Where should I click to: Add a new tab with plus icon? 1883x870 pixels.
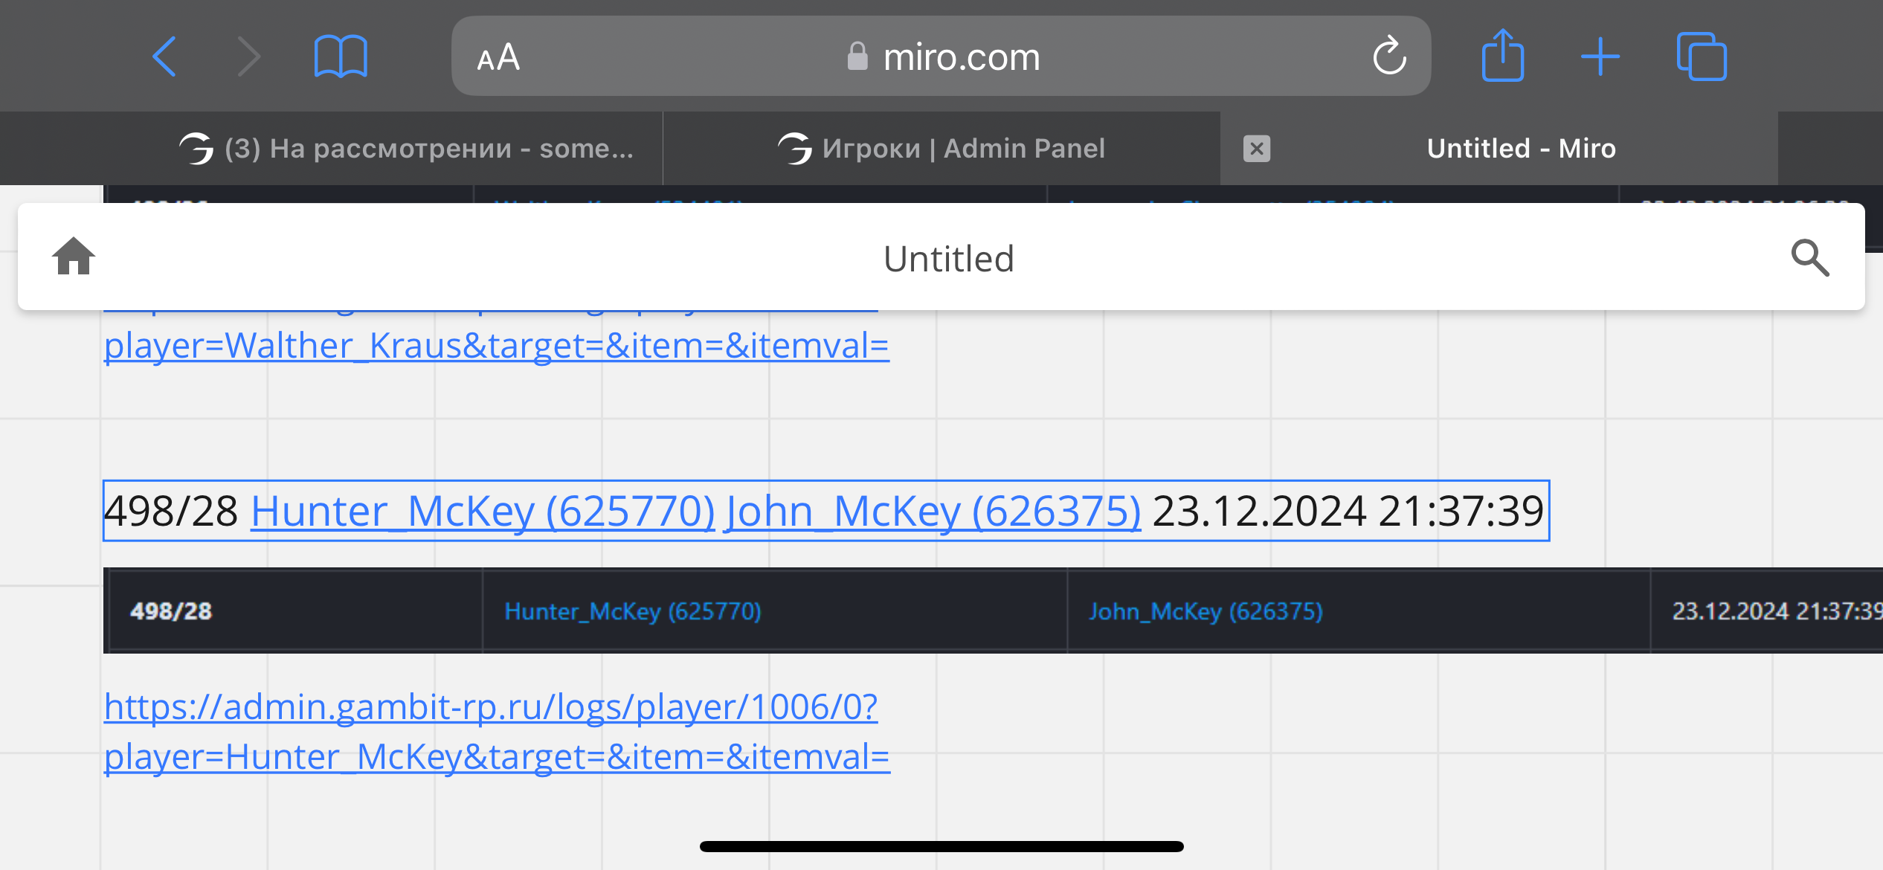click(x=1600, y=57)
